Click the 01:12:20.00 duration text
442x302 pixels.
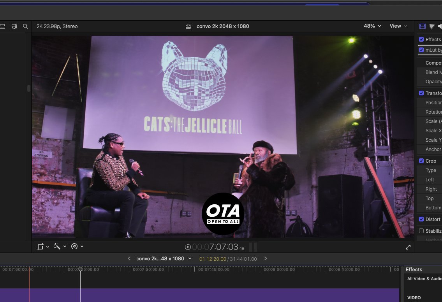click(x=213, y=259)
